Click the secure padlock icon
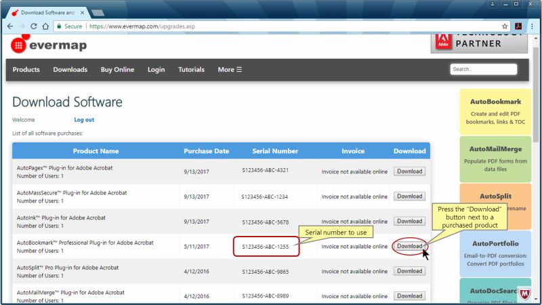The image size is (542, 305). point(59,26)
